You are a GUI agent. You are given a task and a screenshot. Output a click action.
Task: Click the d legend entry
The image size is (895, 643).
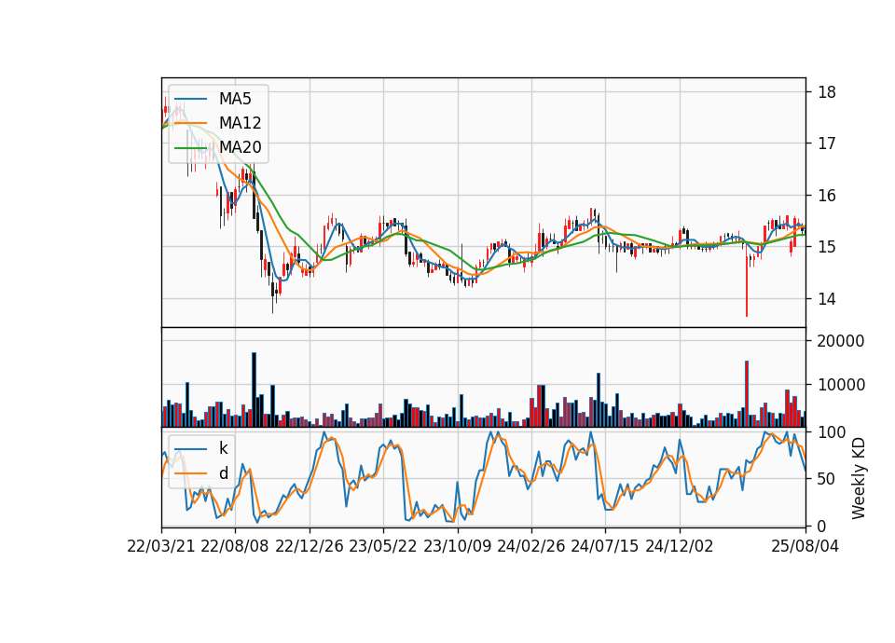201,473
